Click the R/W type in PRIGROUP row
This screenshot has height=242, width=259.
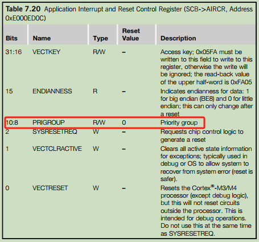(99, 122)
